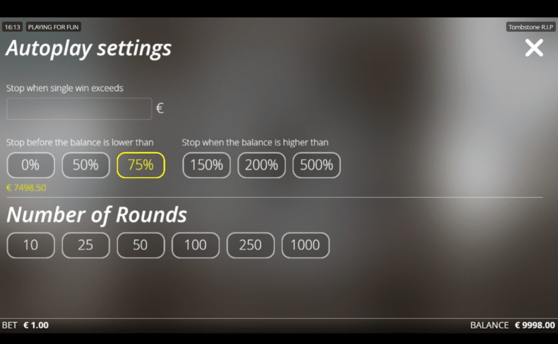The image size is (558, 344).
Task: Click the € 7498.50 limit value
Action: 26,188
